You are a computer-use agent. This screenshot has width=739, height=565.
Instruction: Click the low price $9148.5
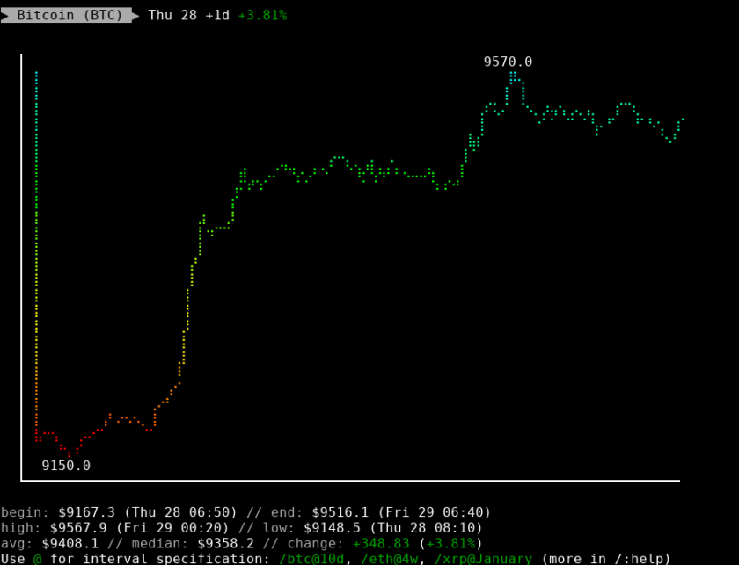pos(332,528)
